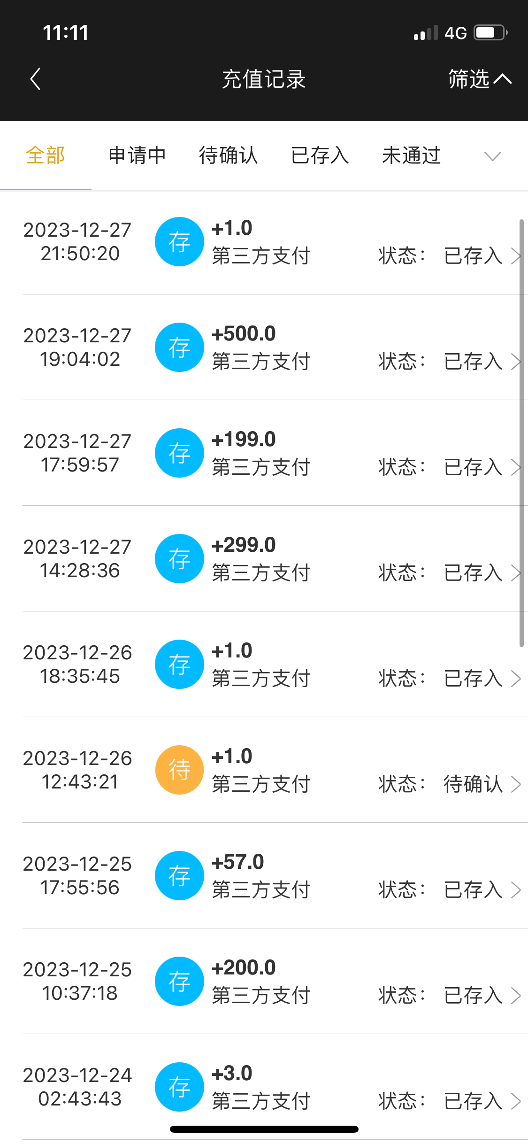Tap blue 存 icon for +57.0 deposit
The image size is (528, 1144).
pos(179,876)
